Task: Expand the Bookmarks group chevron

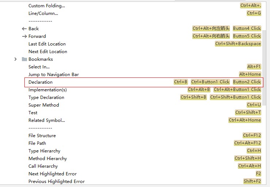Action: [x=15, y=59]
